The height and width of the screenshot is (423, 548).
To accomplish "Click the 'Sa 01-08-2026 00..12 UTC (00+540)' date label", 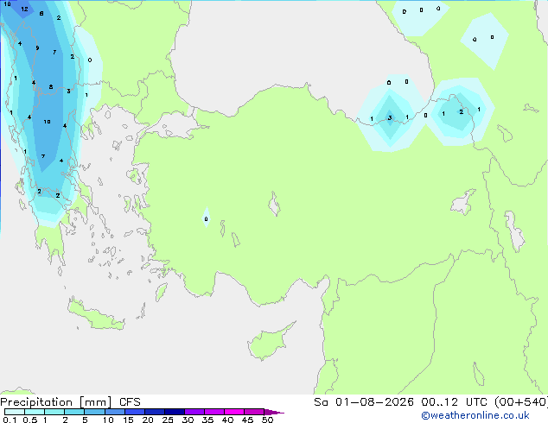I will point(430,402).
